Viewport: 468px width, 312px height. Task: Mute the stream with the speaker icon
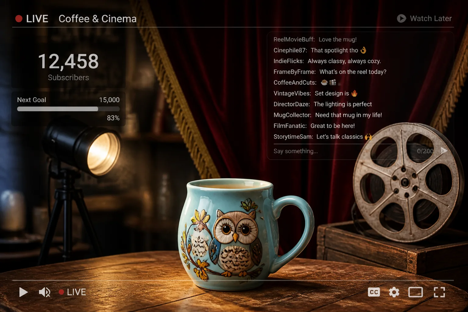(44, 292)
